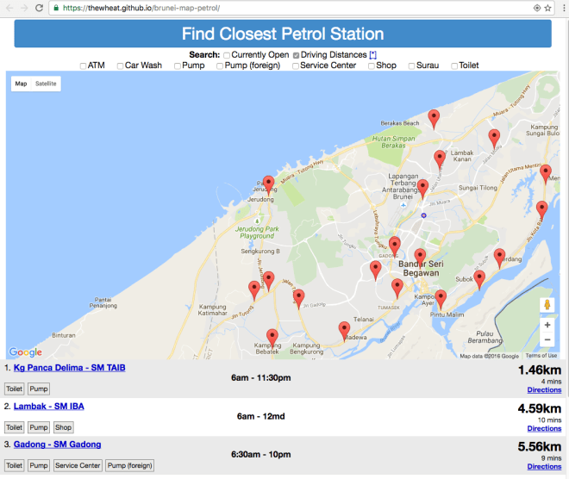
Task: Switch to the Map view tab
Action: tap(21, 84)
